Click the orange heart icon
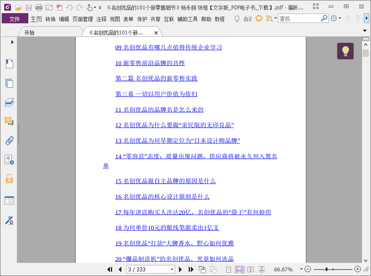The image size is (371, 276). 259,18
